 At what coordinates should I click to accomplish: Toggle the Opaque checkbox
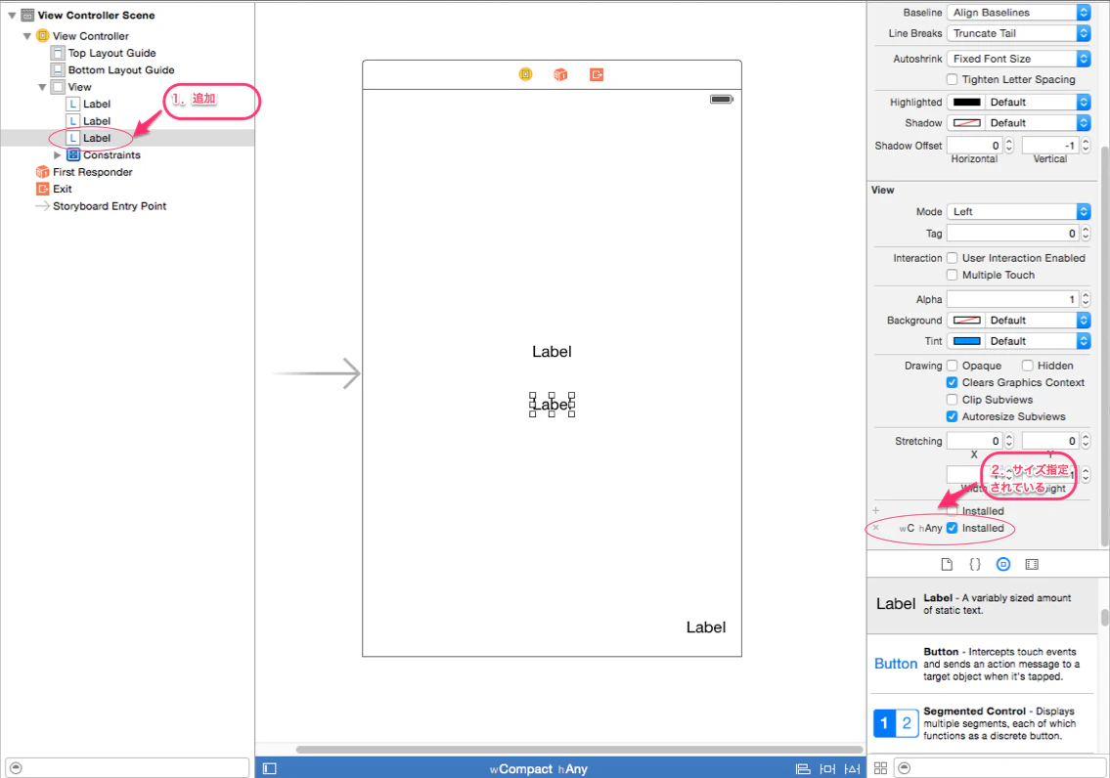click(953, 366)
